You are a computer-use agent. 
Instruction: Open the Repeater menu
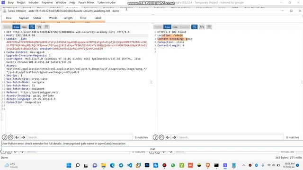click(47, 2)
